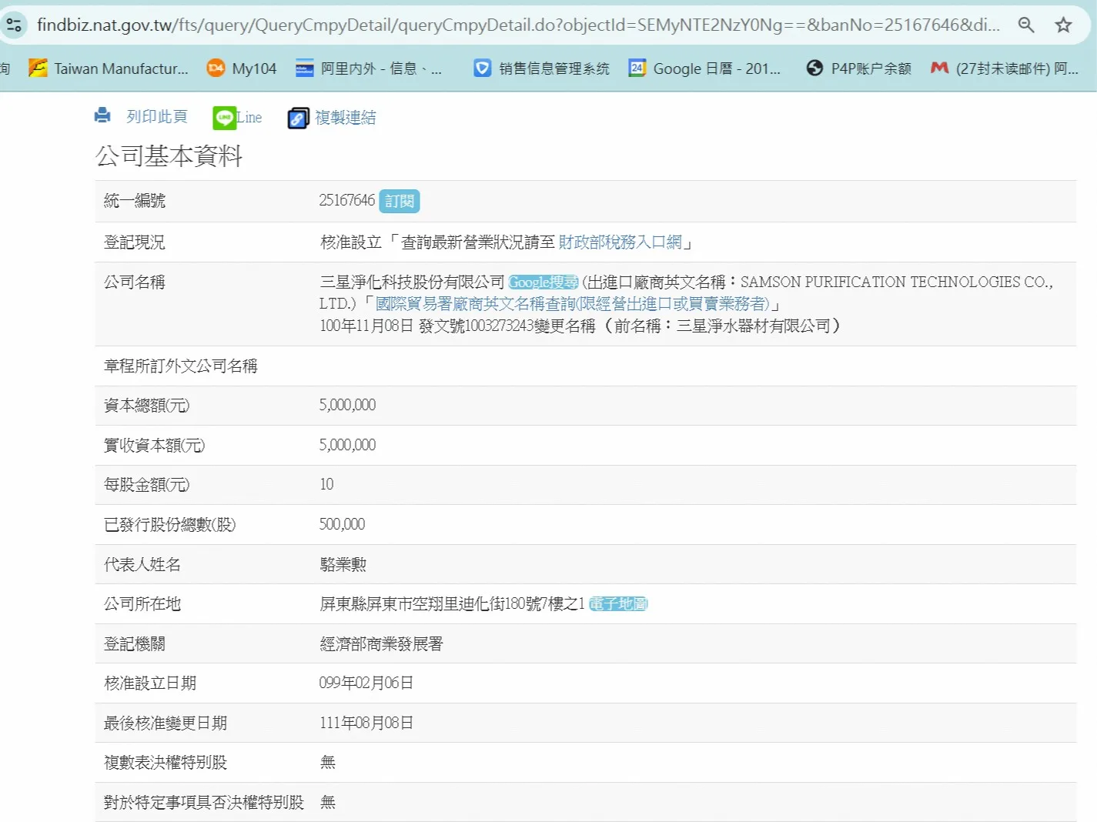Viewport: 1097px width, 822px height.
Task: Open the Taiwan Manufactur... bookmark
Action: pos(109,68)
